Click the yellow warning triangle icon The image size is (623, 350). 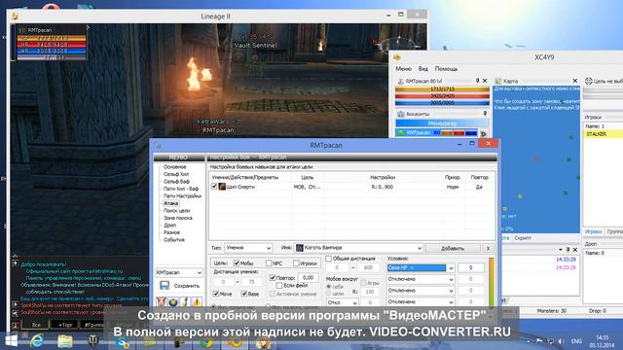[x=197, y=302]
